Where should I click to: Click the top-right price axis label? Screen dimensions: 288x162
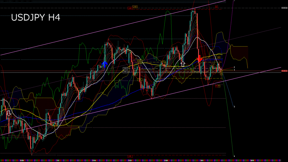click(x=284, y=8)
